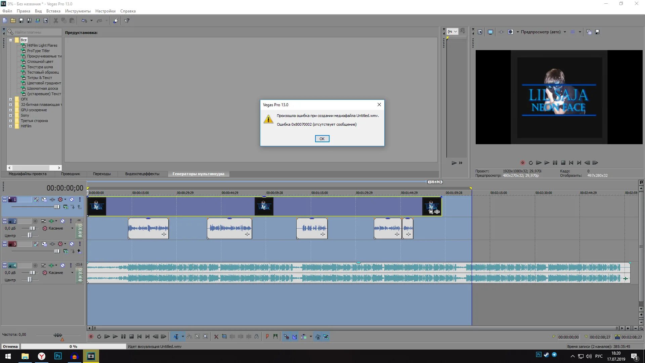
Task: Click OK in the error dialog
Action: pyautogui.click(x=322, y=139)
